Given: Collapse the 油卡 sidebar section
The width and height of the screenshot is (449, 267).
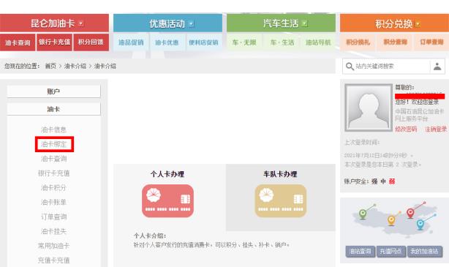Looking at the screenshot, I should point(53,109).
